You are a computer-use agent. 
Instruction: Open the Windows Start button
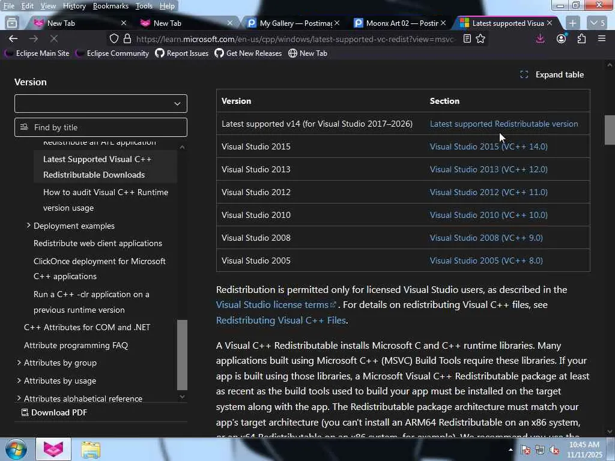pos(16,449)
